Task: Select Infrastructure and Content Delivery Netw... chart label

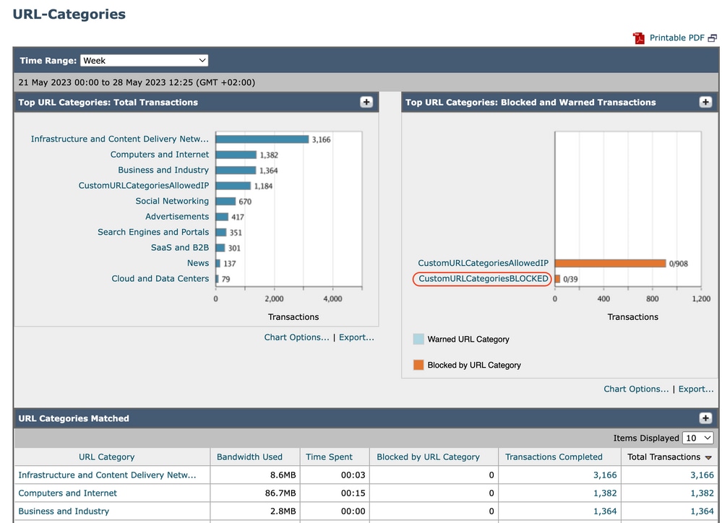Action: point(120,139)
